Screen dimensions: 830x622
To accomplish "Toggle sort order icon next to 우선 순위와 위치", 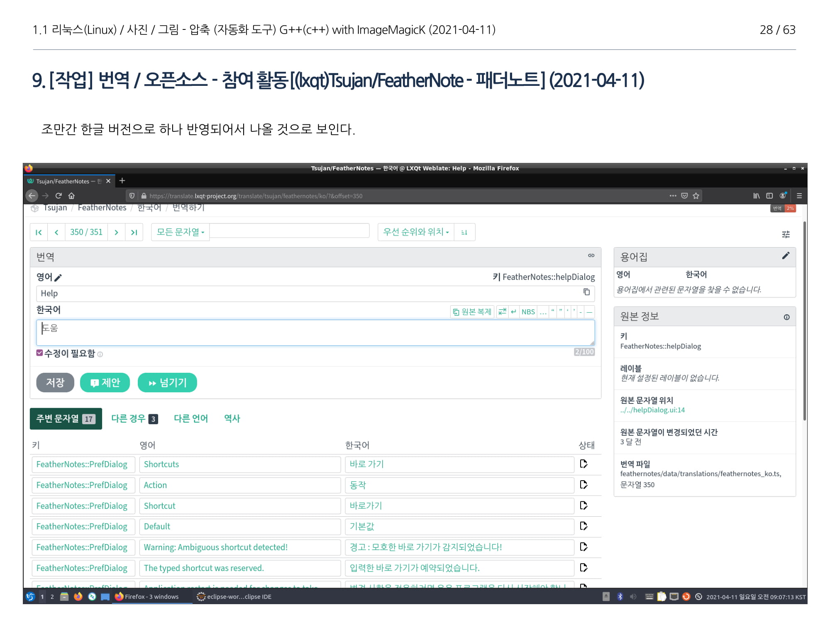I will pos(464,232).
